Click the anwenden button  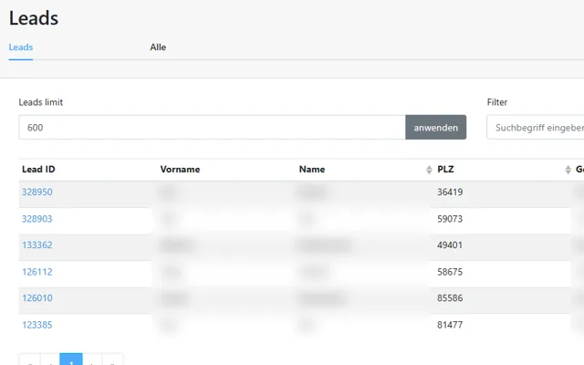point(436,128)
